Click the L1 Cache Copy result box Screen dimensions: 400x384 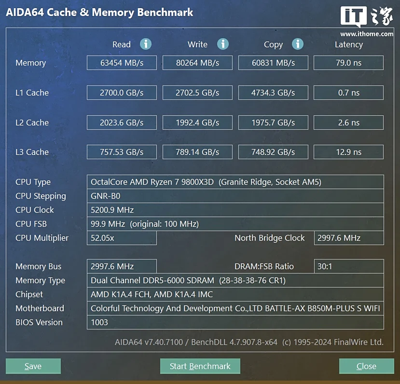coord(273,93)
